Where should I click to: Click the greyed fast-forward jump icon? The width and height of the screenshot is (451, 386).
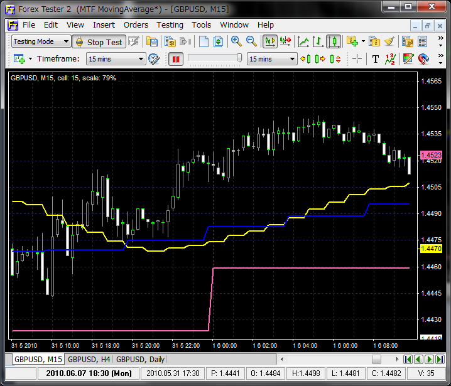click(185, 41)
